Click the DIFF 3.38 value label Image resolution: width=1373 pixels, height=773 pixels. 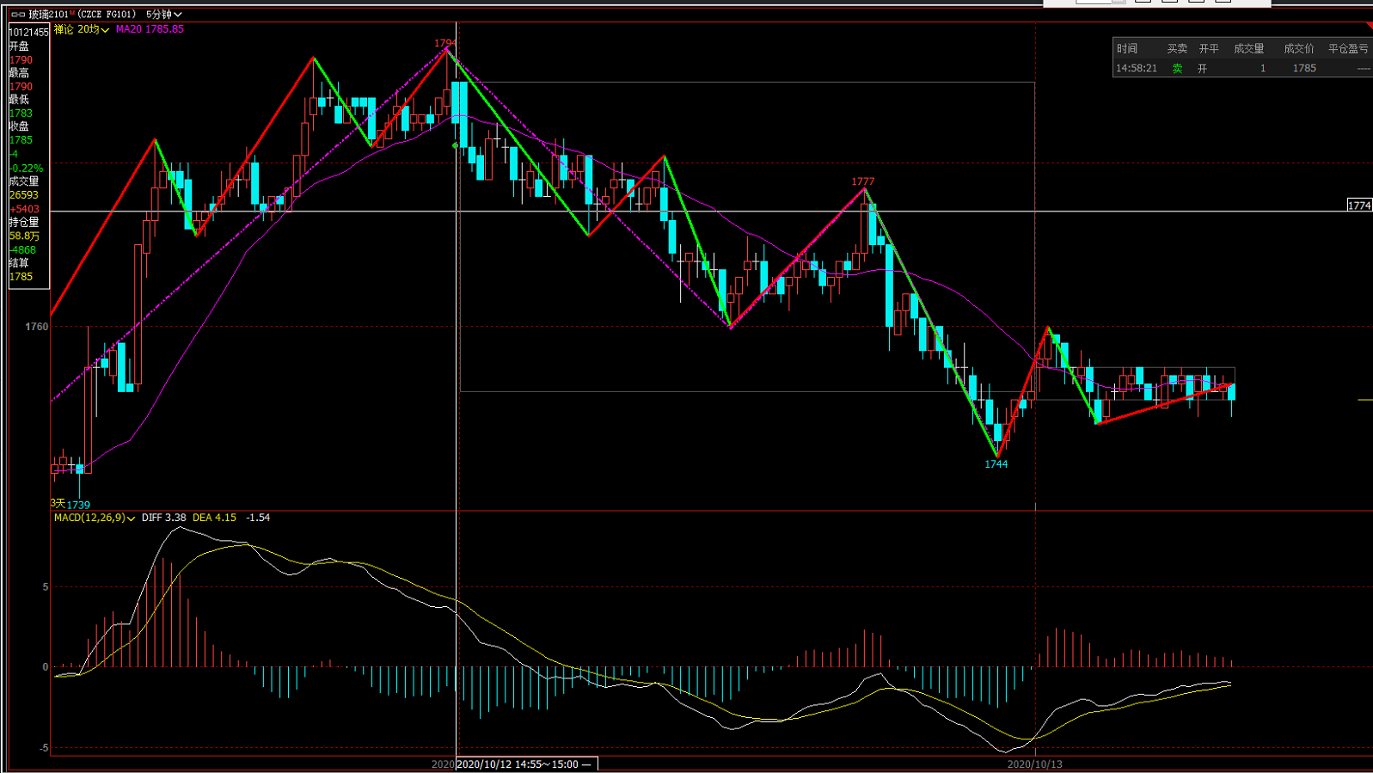pyautogui.click(x=163, y=518)
